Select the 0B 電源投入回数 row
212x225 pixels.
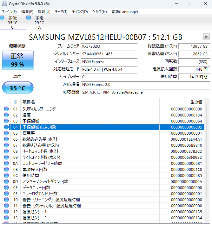pos(103,170)
